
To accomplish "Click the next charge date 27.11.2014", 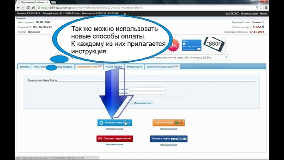I will 257,32.
